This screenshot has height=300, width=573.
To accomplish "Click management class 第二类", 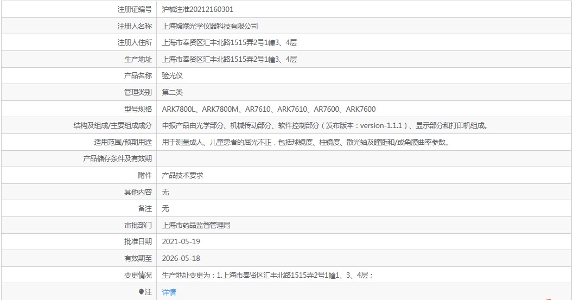I will point(172,92).
